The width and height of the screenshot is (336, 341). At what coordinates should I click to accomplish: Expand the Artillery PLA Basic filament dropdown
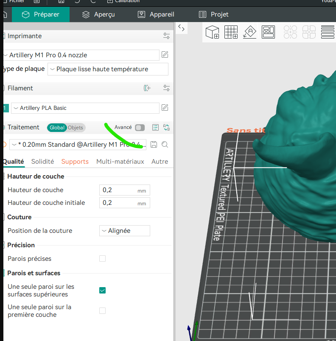pyautogui.click(x=85, y=108)
